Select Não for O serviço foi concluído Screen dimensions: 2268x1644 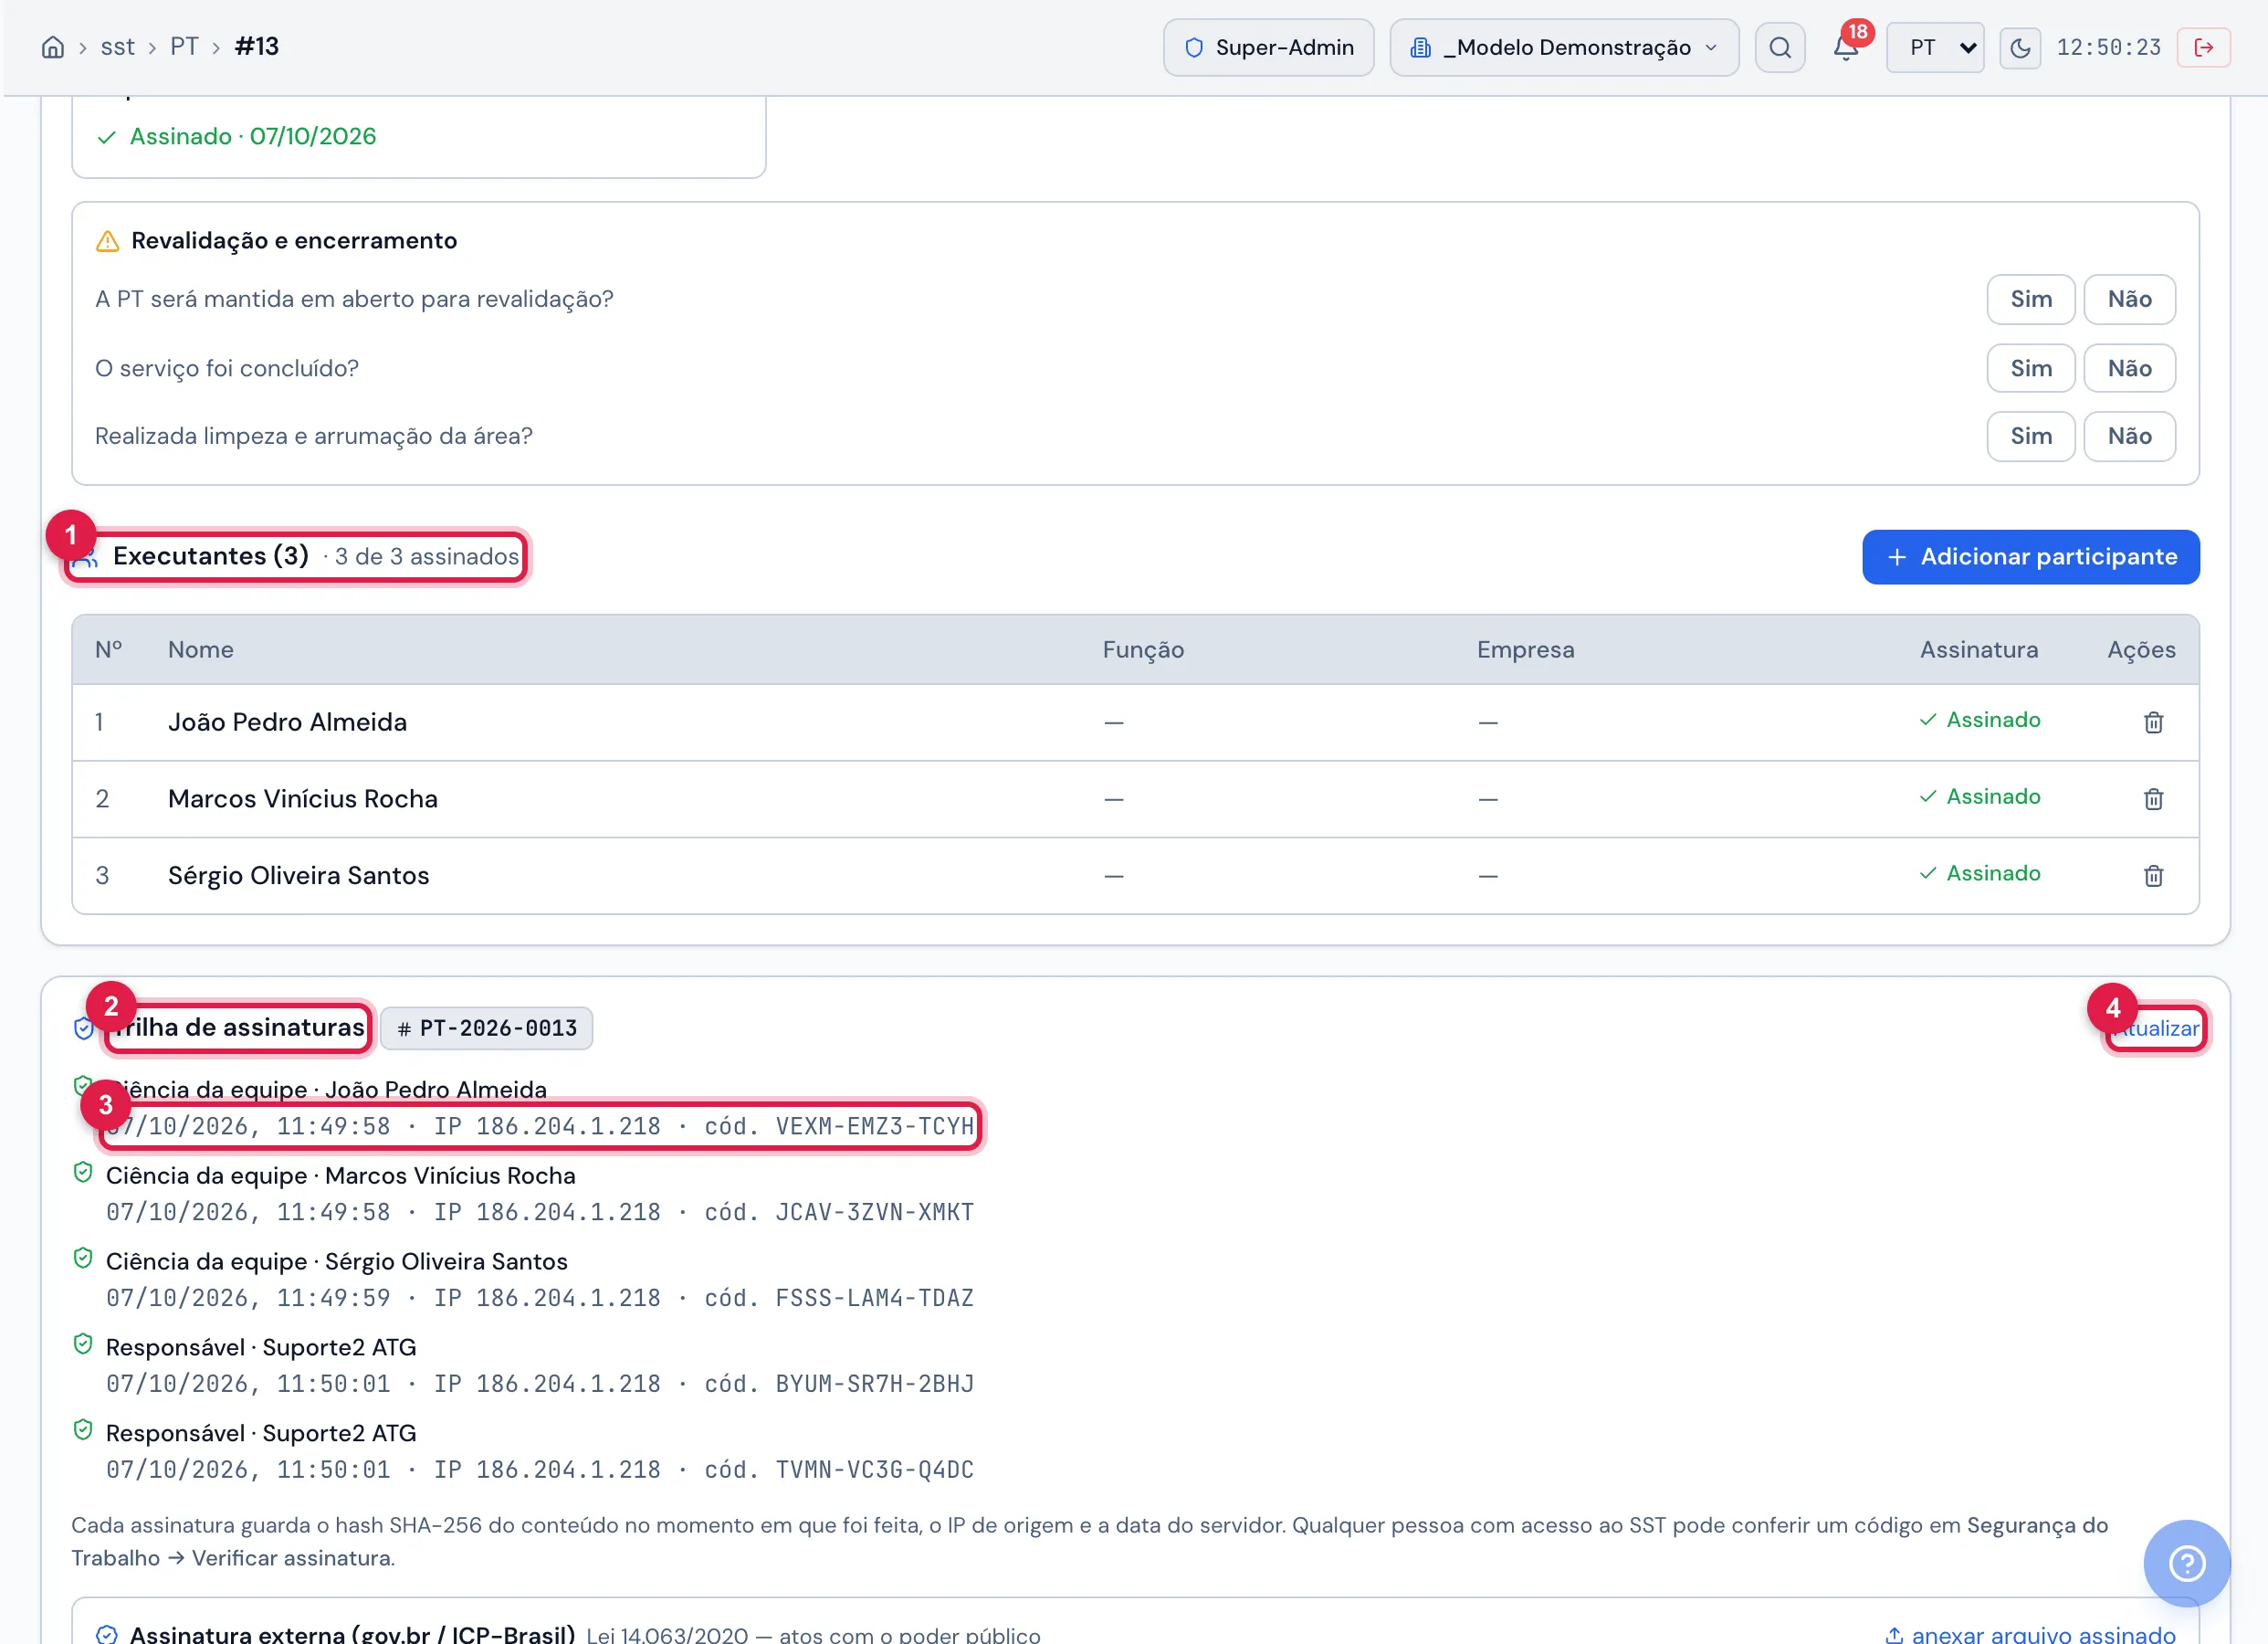[x=2129, y=368]
